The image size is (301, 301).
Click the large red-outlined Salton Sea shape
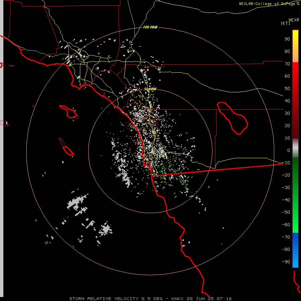[x=232, y=118]
